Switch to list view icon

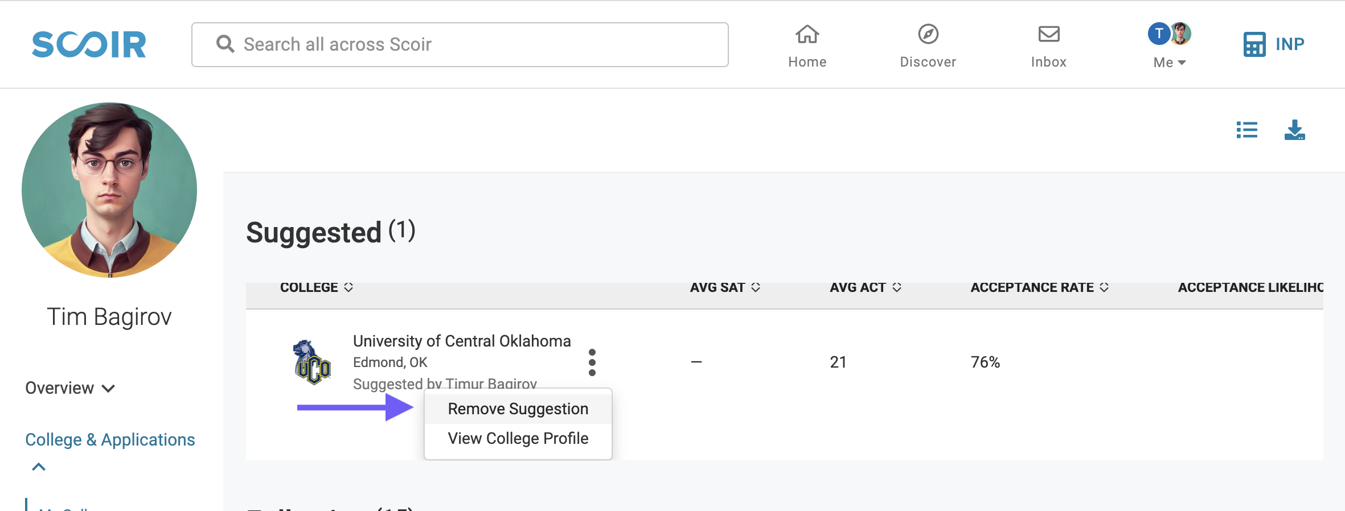[x=1247, y=130]
